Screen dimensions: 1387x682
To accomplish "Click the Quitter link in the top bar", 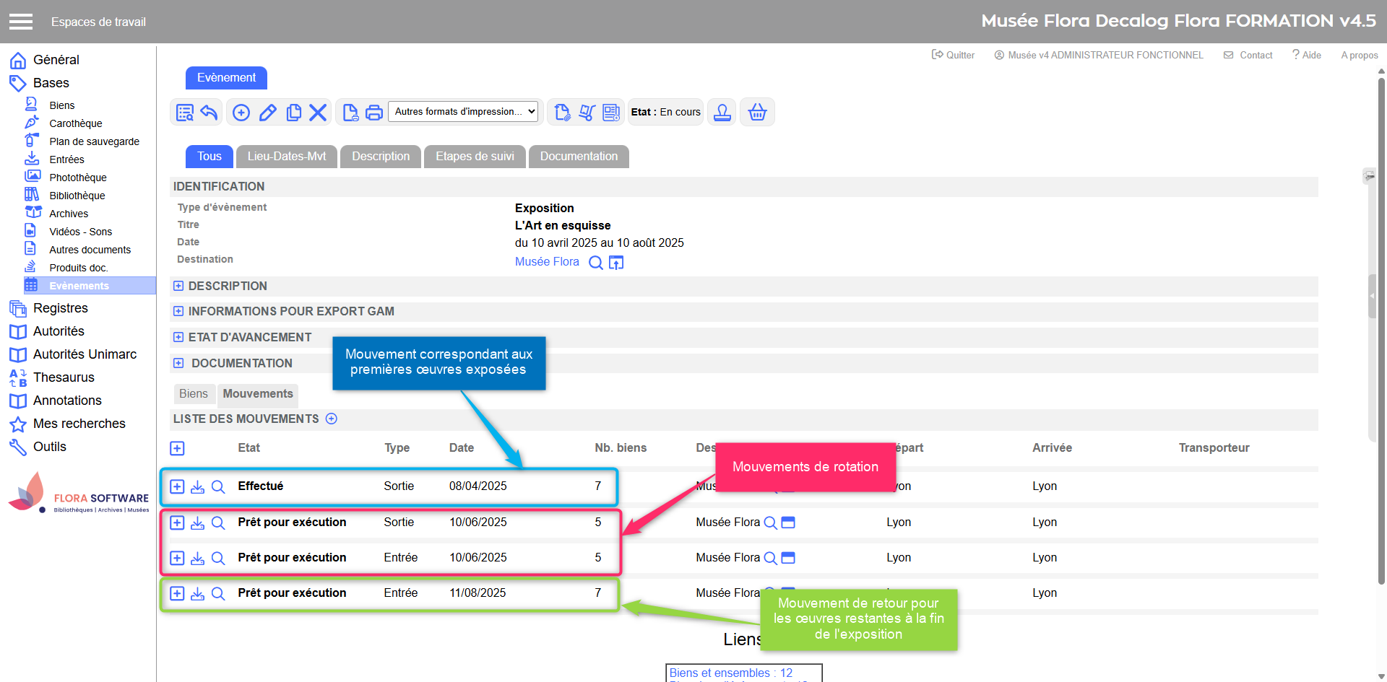I will 954,55.
